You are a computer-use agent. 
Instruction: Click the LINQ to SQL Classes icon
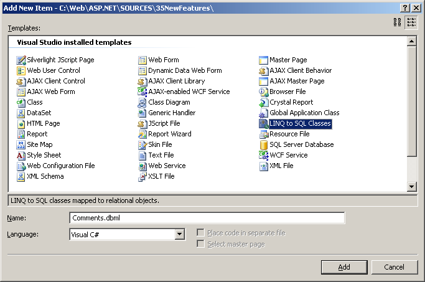coord(263,123)
